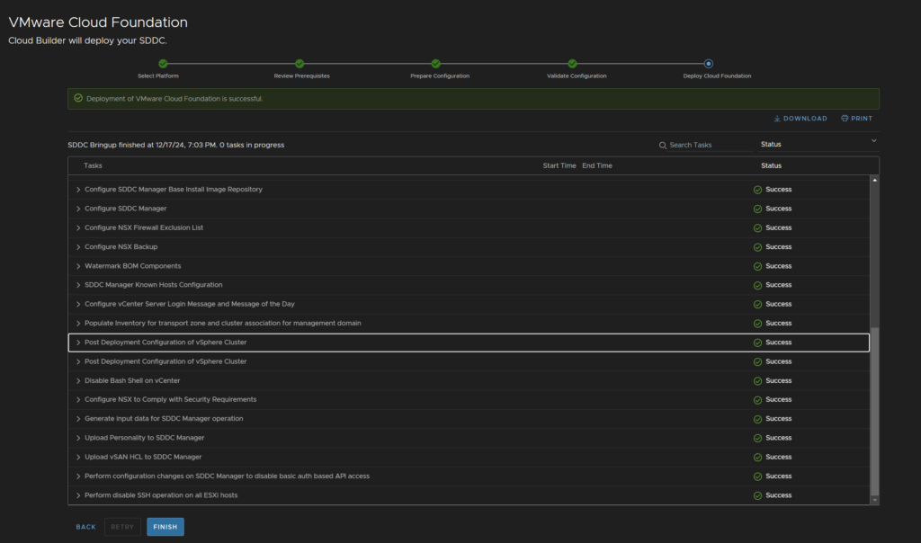Screen dimensions: 921x543
Task: Click success icon for Disable Bash Shell on vCenter
Action: (757, 381)
